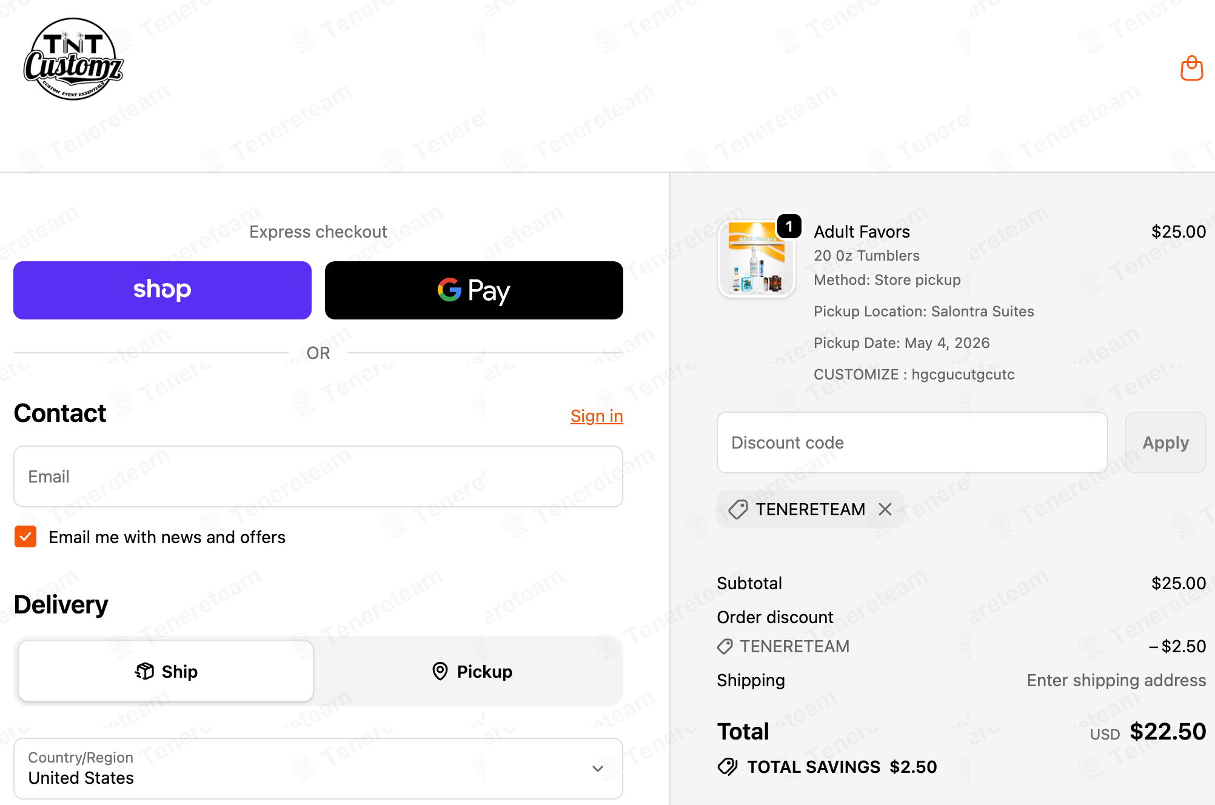Click the Adult Favors product thumbnail
The width and height of the screenshot is (1215, 805).
756,258
